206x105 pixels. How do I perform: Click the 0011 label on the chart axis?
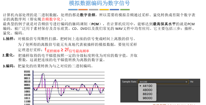click(x=27, y=78)
